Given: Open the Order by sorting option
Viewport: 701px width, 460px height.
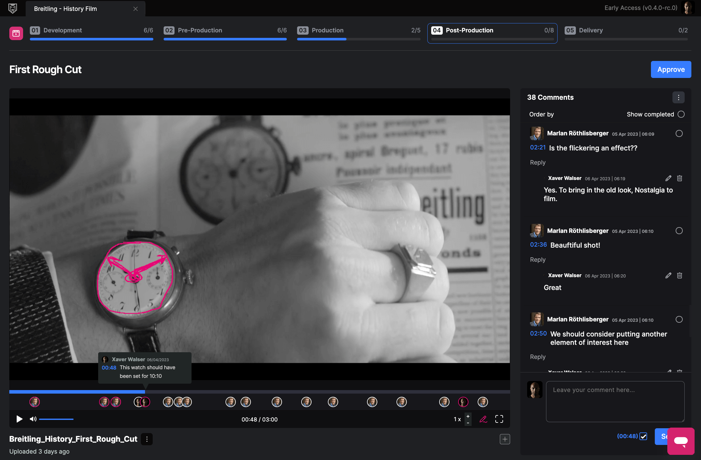Looking at the screenshot, I should click(x=541, y=114).
